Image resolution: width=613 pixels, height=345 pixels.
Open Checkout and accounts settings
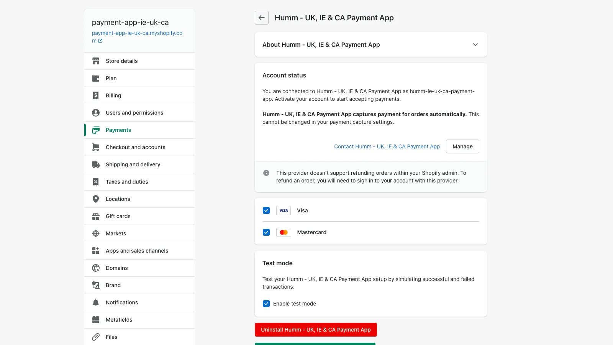(x=139, y=147)
